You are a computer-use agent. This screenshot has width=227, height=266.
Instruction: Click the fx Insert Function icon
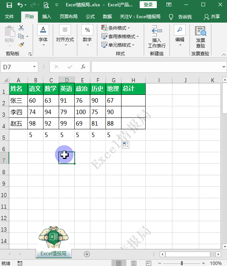click(83, 67)
